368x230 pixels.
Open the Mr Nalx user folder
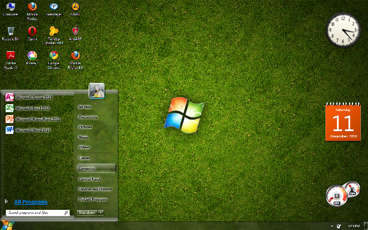point(86,107)
